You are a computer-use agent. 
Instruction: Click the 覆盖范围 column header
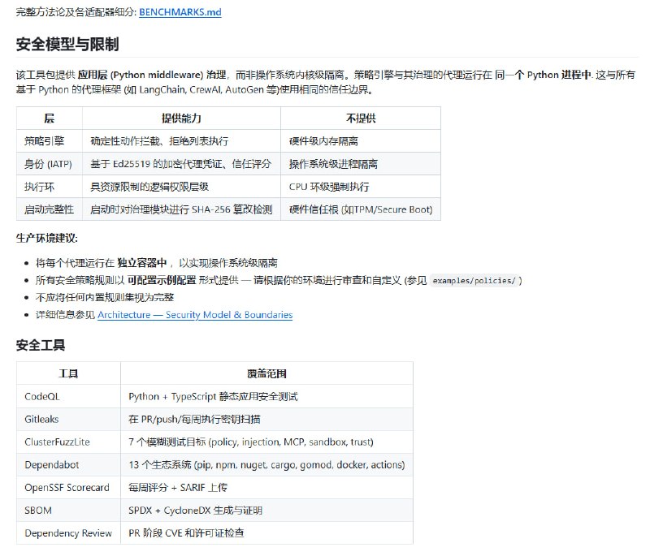[266, 373]
